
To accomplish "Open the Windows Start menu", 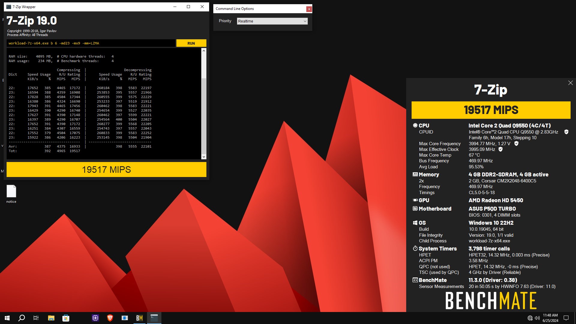I will point(7,318).
